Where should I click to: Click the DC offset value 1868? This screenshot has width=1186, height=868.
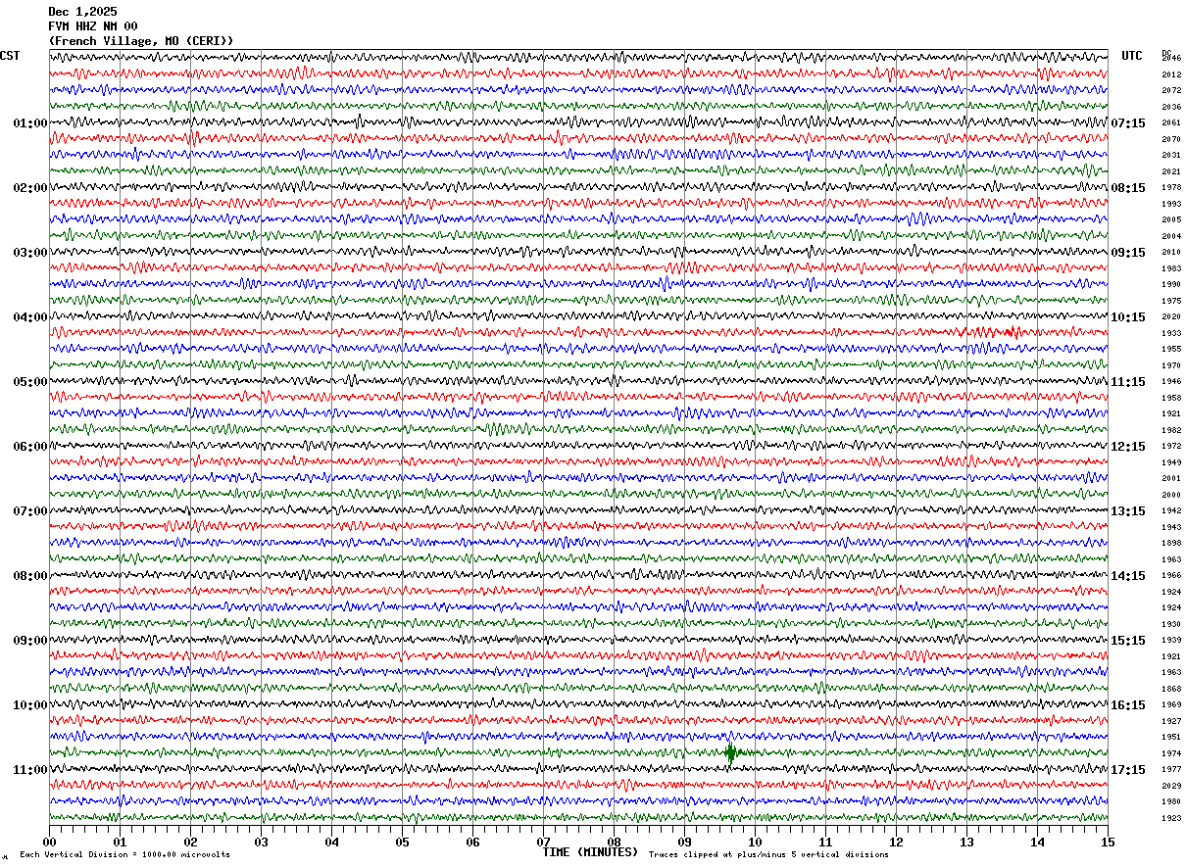(x=1171, y=689)
